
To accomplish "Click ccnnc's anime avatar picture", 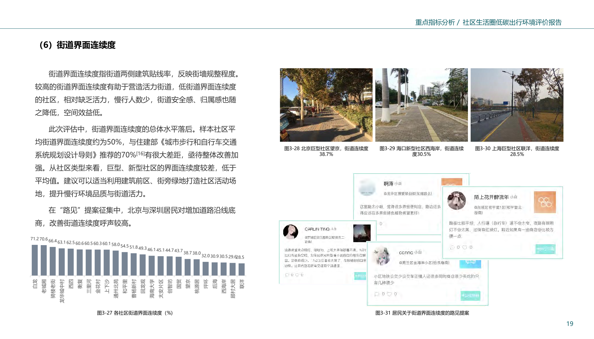I will (381, 256).
